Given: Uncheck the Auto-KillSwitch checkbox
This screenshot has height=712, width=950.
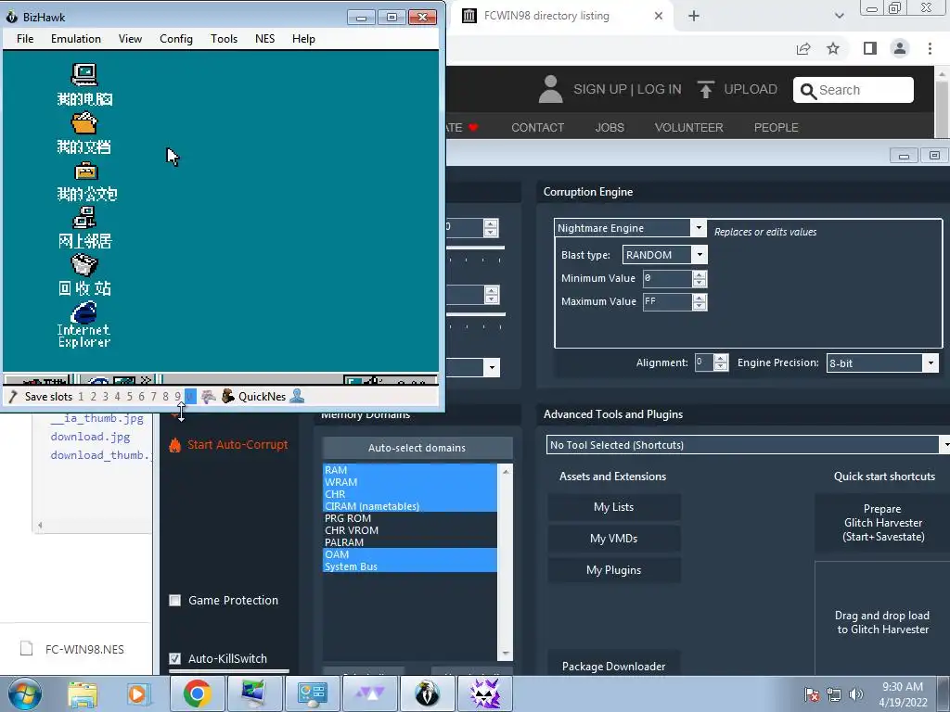Looking at the screenshot, I should pyautogui.click(x=175, y=659).
